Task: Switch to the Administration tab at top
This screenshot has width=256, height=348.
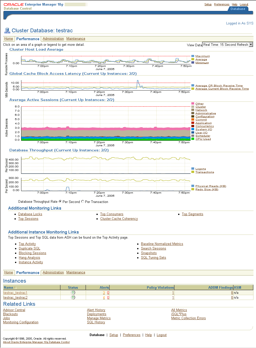Action: click(x=53, y=39)
